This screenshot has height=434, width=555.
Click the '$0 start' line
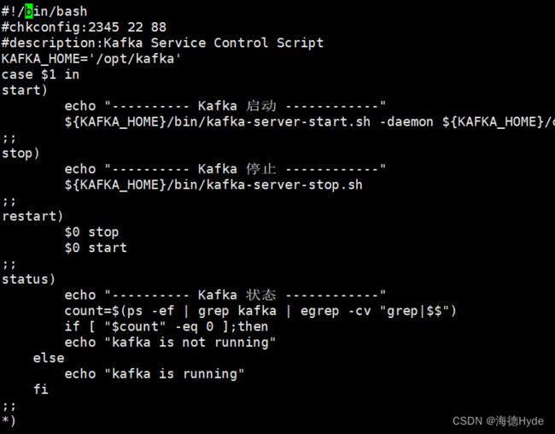coord(96,248)
